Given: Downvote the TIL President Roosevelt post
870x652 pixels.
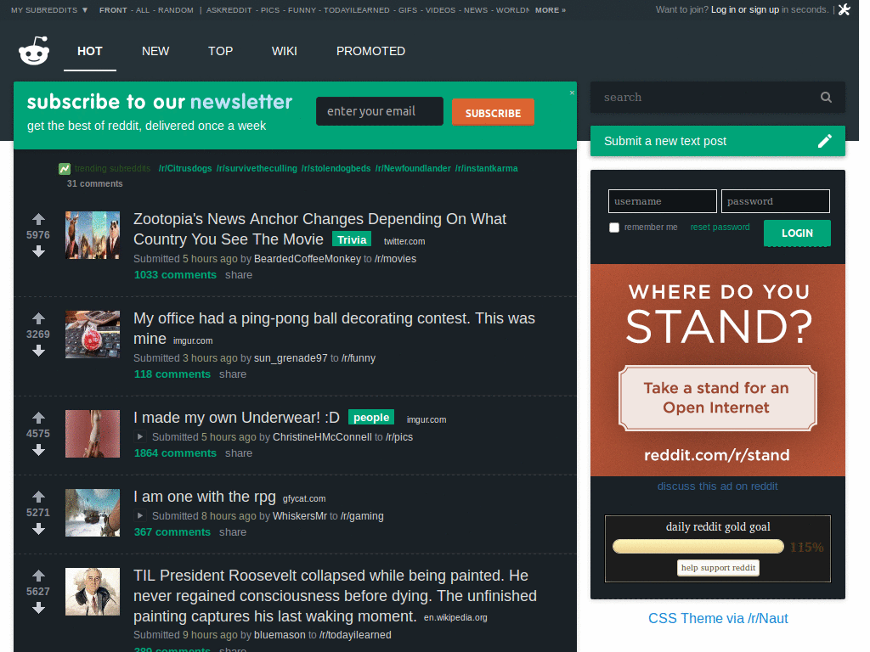Looking at the screenshot, I should [x=38, y=608].
